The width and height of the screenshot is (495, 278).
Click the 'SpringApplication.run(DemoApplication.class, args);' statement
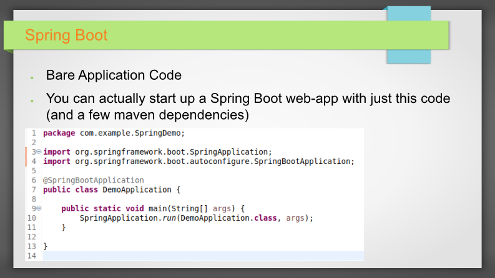point(197,218)
